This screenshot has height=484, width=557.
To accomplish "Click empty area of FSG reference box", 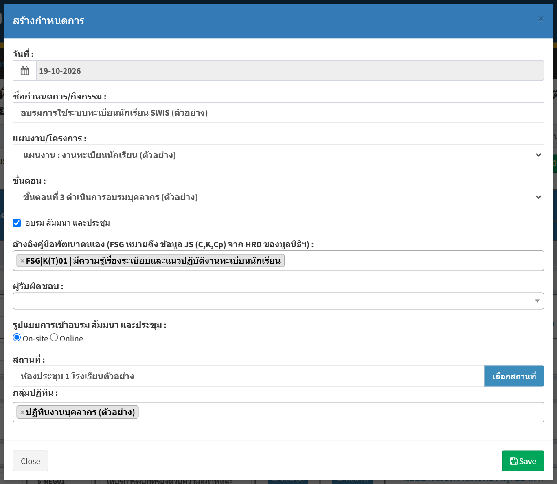I will coord(413,261).
